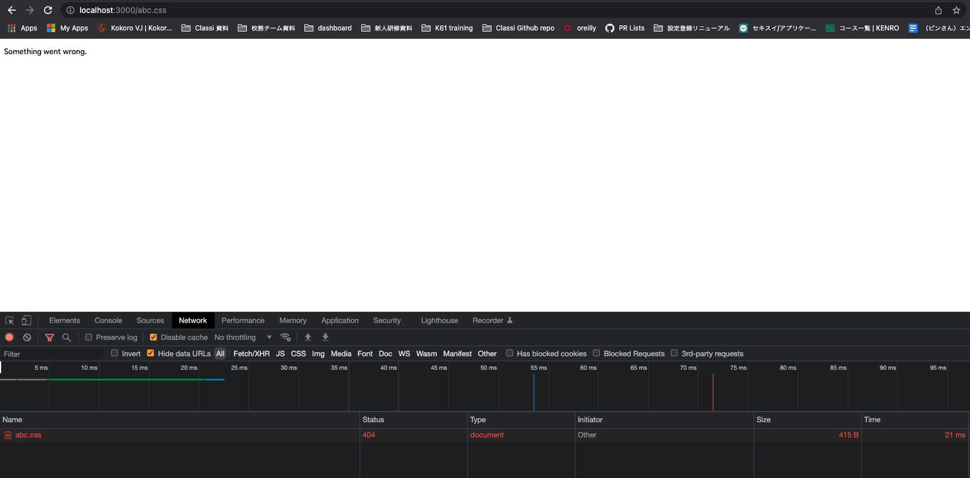Enable the Preserve log checkbox
The width and height of the screenshot is (970, 478).
[x=89, y=337]
